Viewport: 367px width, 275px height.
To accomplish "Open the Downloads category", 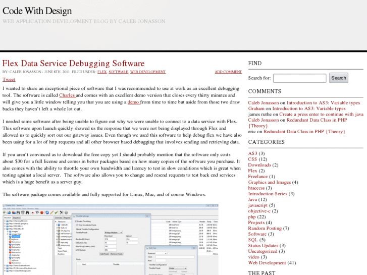I will (259, 165).
